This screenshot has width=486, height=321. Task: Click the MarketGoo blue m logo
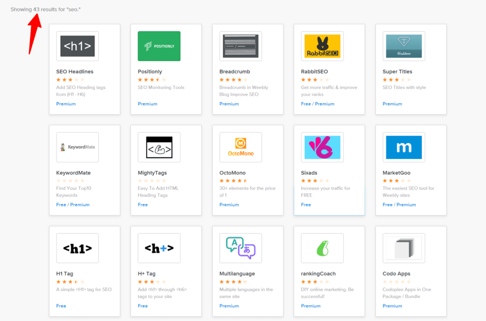pos(403,147)
